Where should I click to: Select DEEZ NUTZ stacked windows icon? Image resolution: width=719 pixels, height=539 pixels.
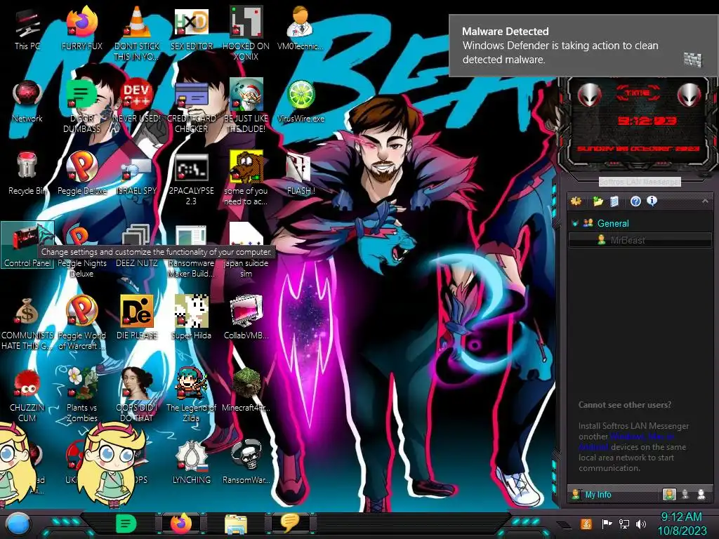click(137, 246)
